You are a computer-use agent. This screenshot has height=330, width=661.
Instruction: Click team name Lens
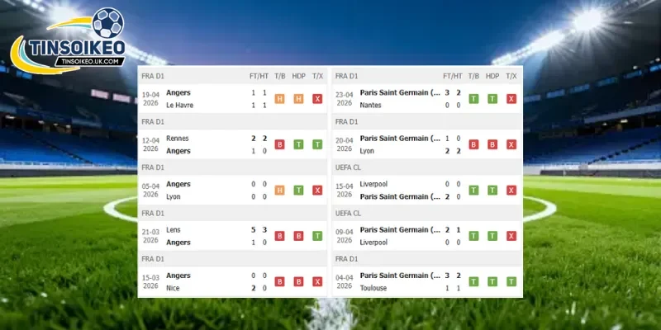174,230
